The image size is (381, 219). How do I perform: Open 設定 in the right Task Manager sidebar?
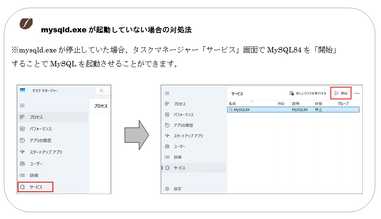click(177, 189)
